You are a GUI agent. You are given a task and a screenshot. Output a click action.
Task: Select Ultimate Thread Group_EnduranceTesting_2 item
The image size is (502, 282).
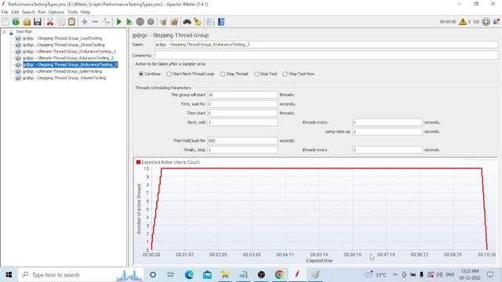68,58
